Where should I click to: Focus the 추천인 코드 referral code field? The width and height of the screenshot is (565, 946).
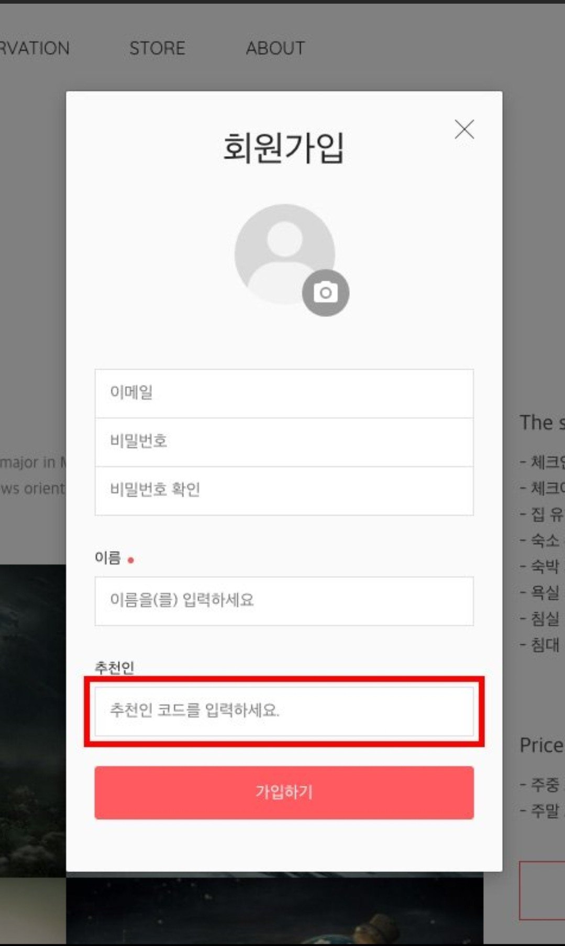click(x=284, y=711)
